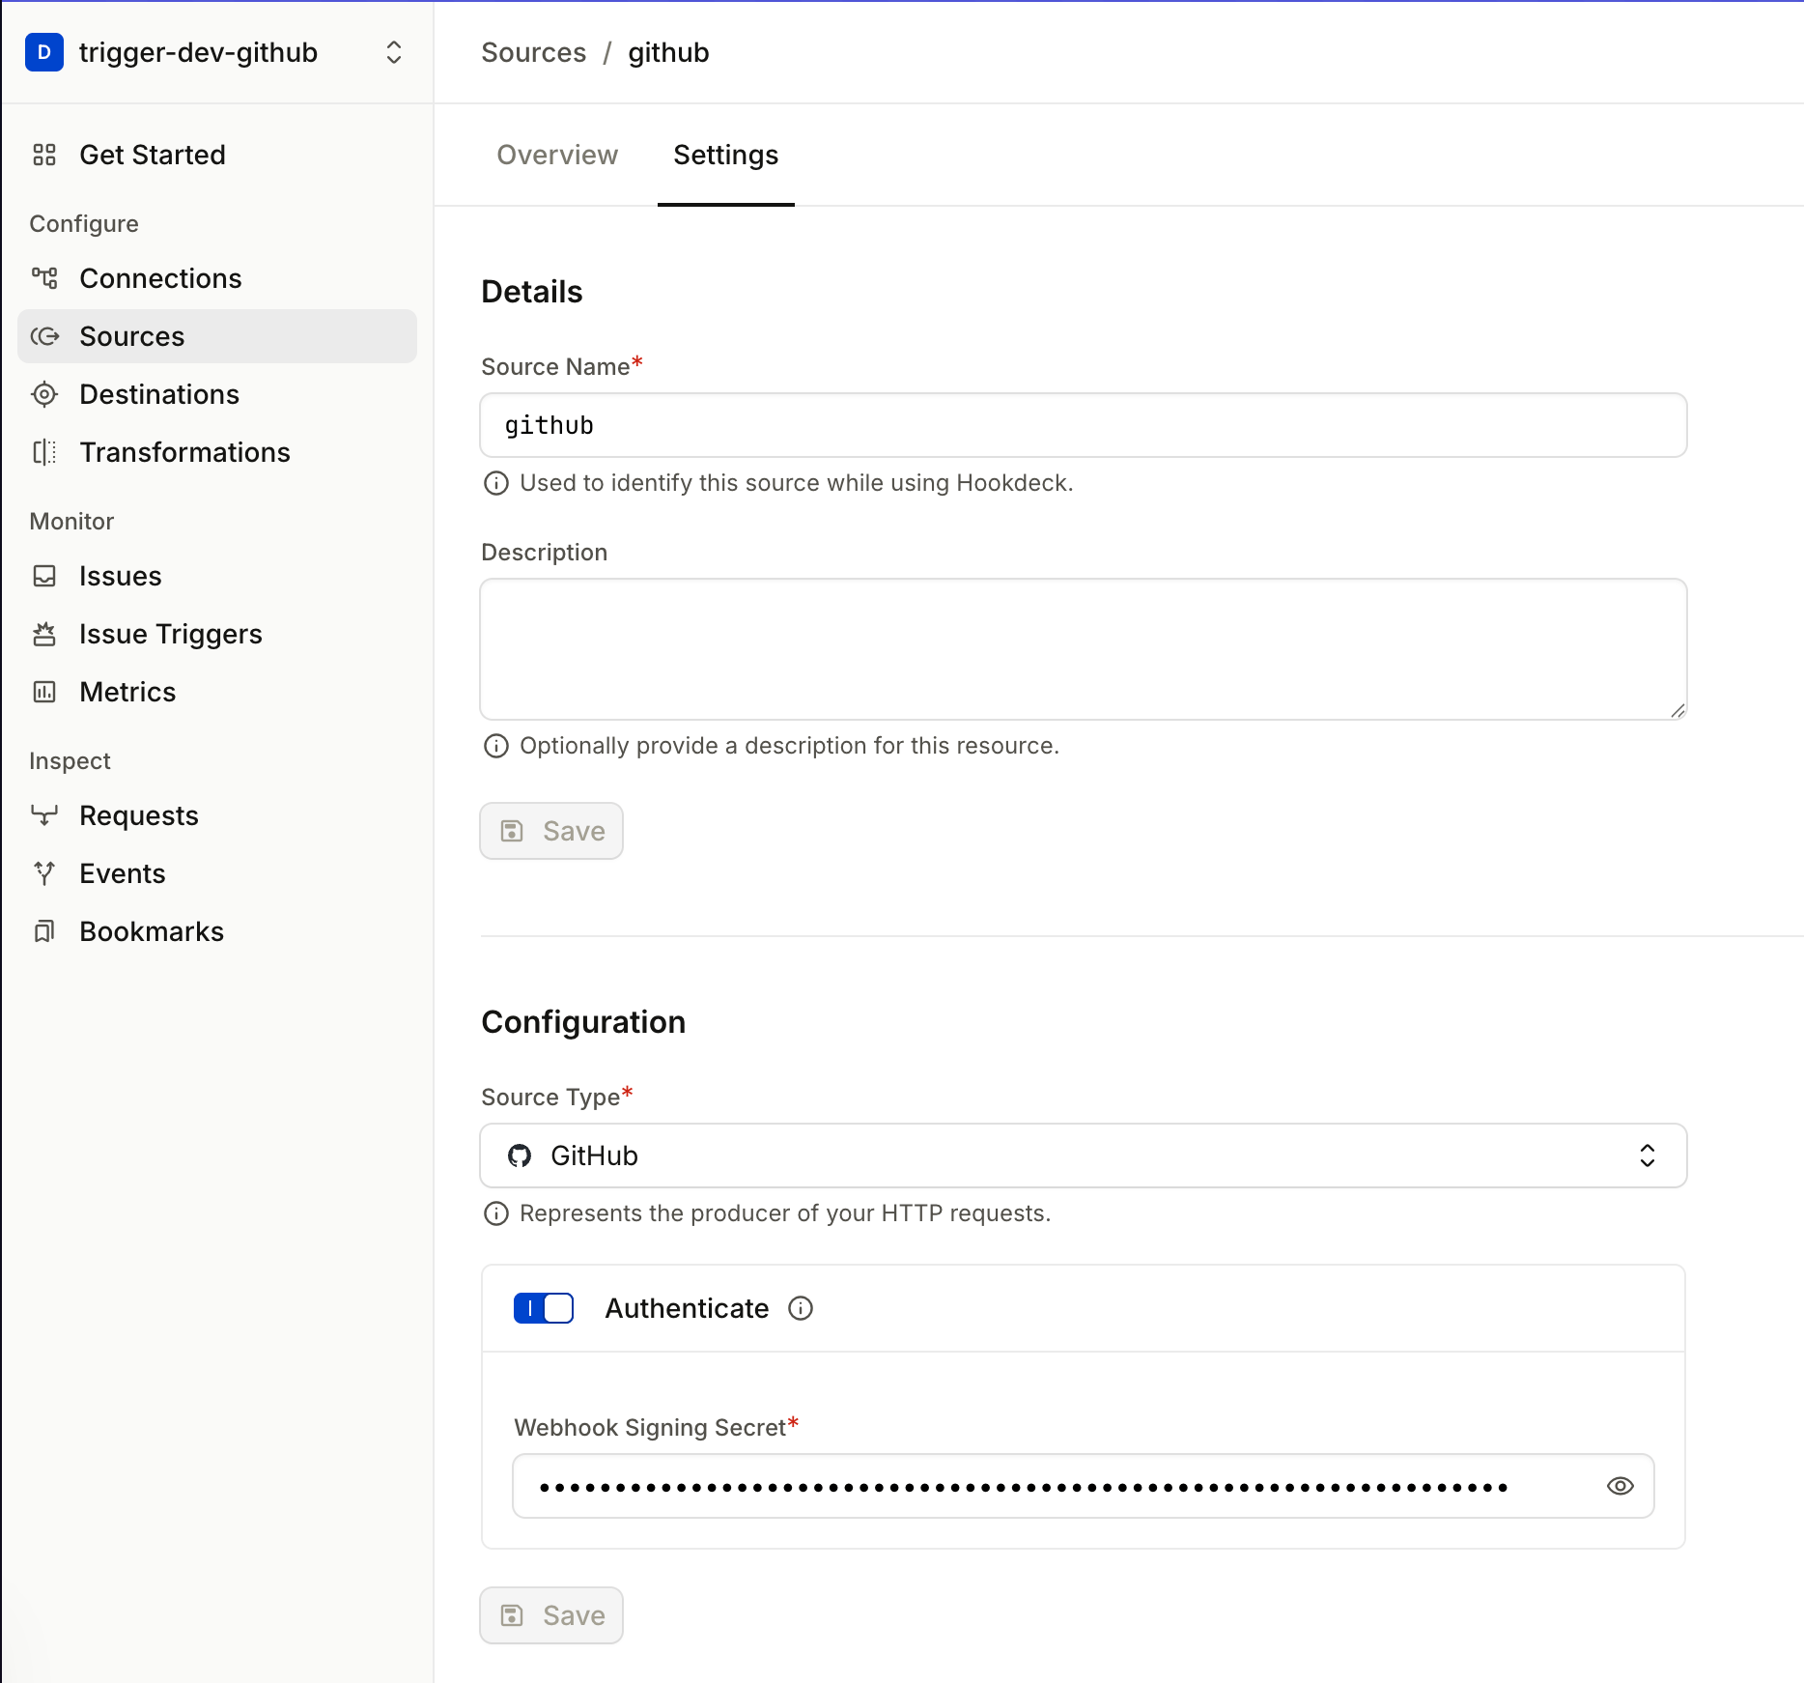Reveal the Webhook Signing Secret
The image size is (1804, 1683).
pyautogui.click(x=1621, y=1486)
